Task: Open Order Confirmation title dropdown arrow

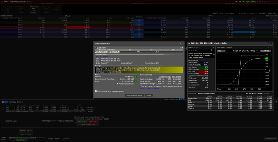Action: click(x=180, y=44)
